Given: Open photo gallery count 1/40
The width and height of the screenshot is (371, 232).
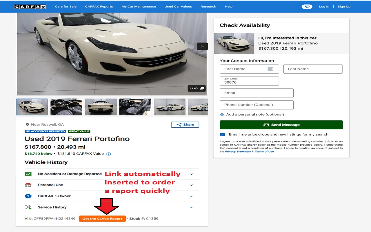Looking at the screenshot, I should 197,88.
